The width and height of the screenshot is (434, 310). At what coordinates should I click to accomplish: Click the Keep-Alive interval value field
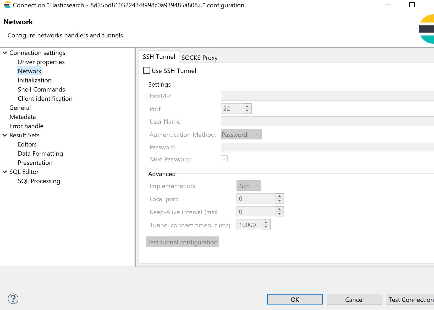(x=256, y=212)
